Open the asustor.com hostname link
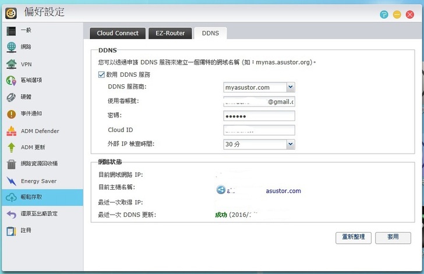 (x=283, y=191)
